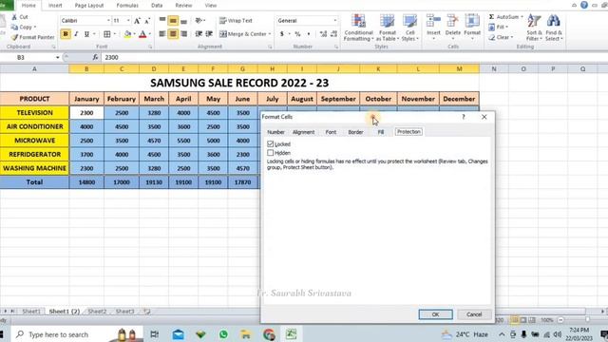The image size is (608, 342).
Task: Switch to Sheet3 worksheet tab
Action: coord(124,312)
